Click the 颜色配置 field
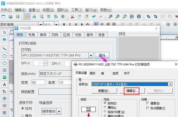Screen dimensions: 178x117 click(55, 92)
